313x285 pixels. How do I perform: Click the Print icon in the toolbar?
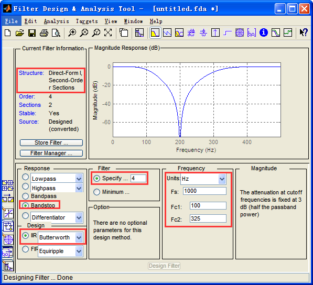point(44,32)
